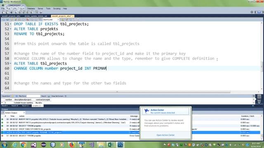Click the reconnect to DBMS icon
Screen dimensions: 264x148
[41, 12]
